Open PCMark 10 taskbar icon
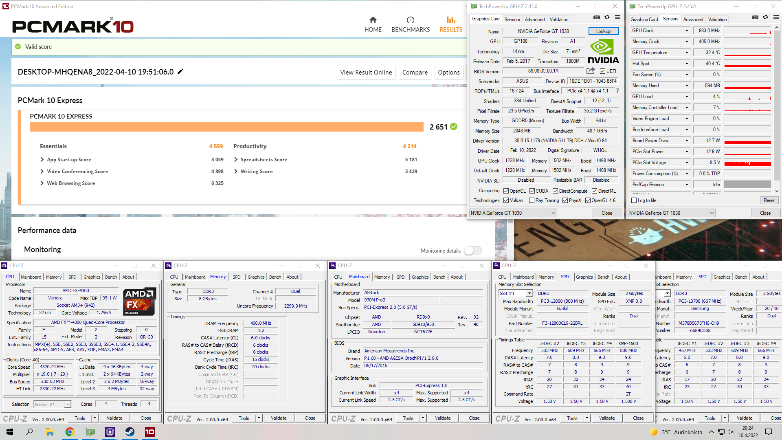The height and width of the screenshot is (440, 782). coord(150,432)
